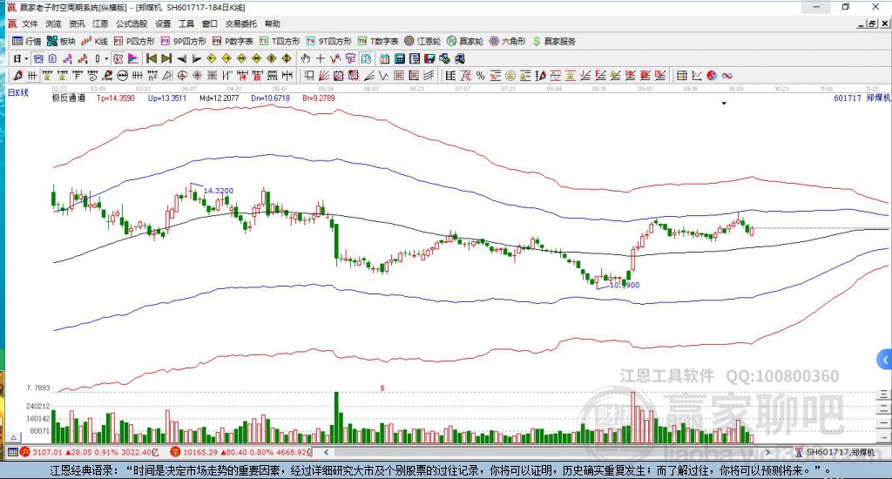The image size is (892, 479).
Task: Open 板块 sector view
Action: (61, 41)
